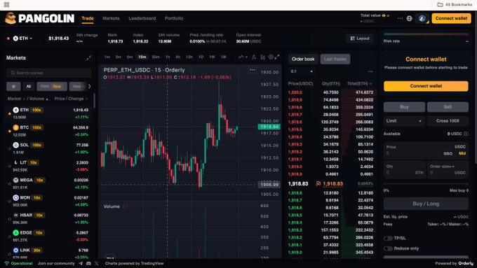Toggle favorite star on BTC row
Image resolution: width=477 pixels, height=268 pixels.
(x=9, y=131)
